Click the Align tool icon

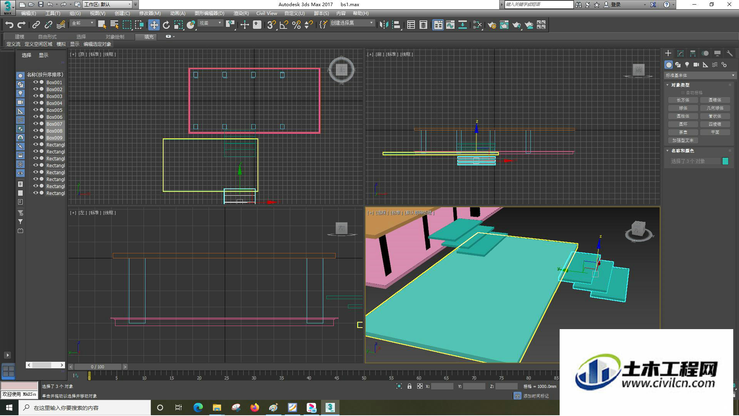(x=396, y=25)
